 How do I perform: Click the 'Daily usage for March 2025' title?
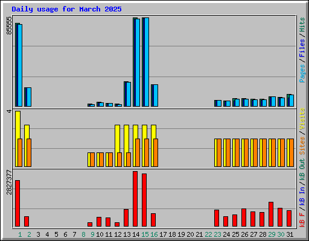click(x=66, y=9)
